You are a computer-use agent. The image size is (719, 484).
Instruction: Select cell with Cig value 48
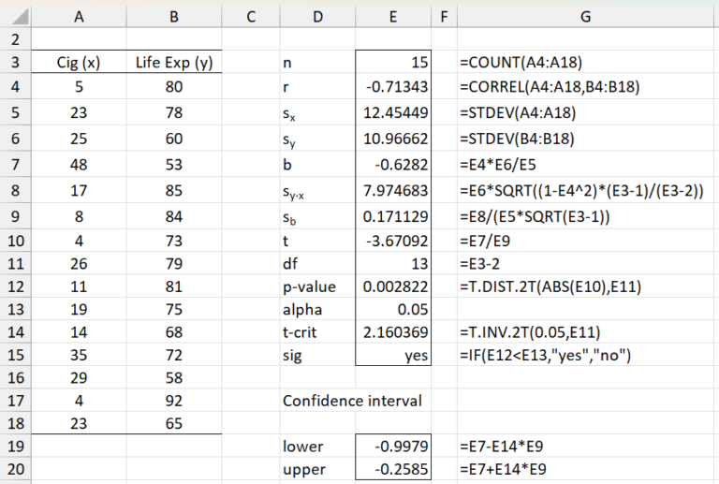pos(79,165)
